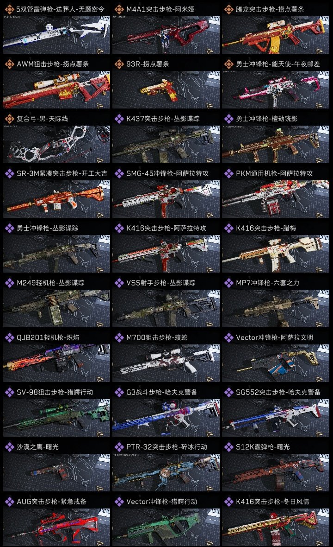This screenshot has width=333, height=547.
Task: Click the orange rarity icon beside 93R-捞点薯条
Action: click(x=119, y=64)
